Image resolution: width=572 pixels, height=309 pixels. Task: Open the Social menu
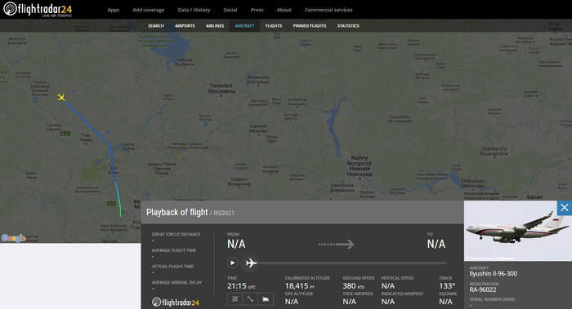(x=230, y=10)
